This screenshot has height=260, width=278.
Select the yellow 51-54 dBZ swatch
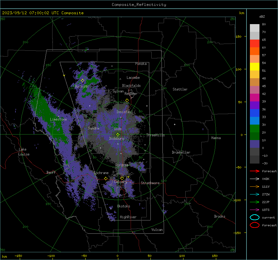tap(255, 67)
